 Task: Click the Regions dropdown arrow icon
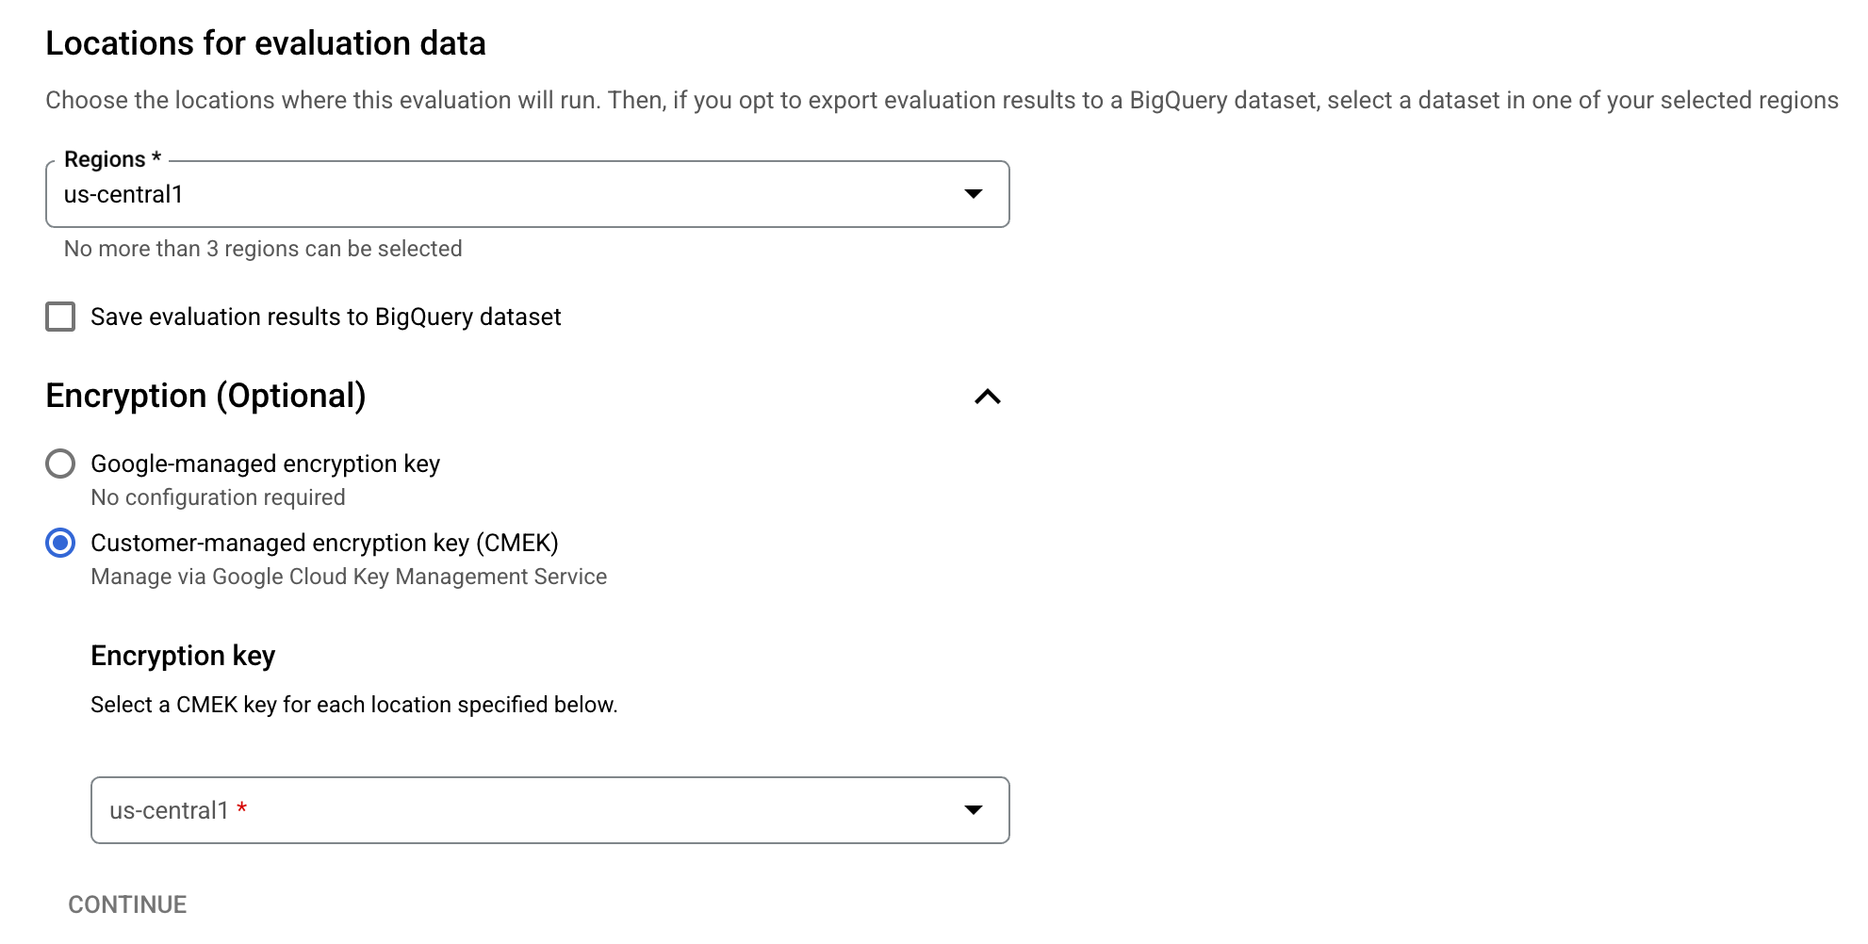[x=974, y=194]
